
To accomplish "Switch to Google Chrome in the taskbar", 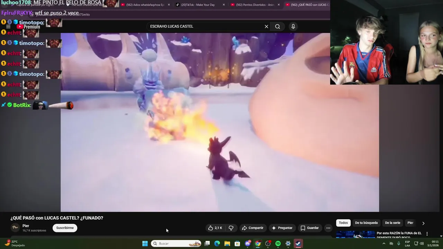I will coord(258,243).
